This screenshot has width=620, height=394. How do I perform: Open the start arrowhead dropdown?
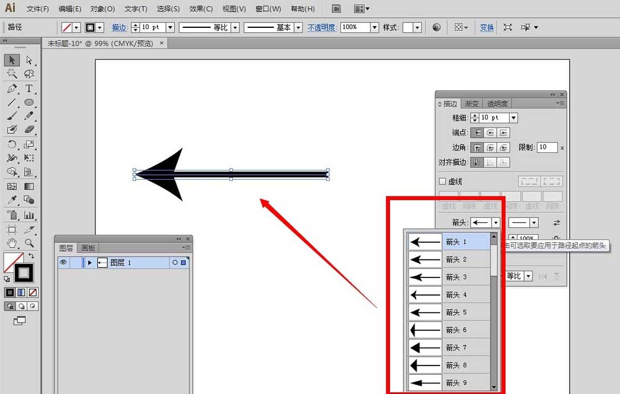(496, 223)
